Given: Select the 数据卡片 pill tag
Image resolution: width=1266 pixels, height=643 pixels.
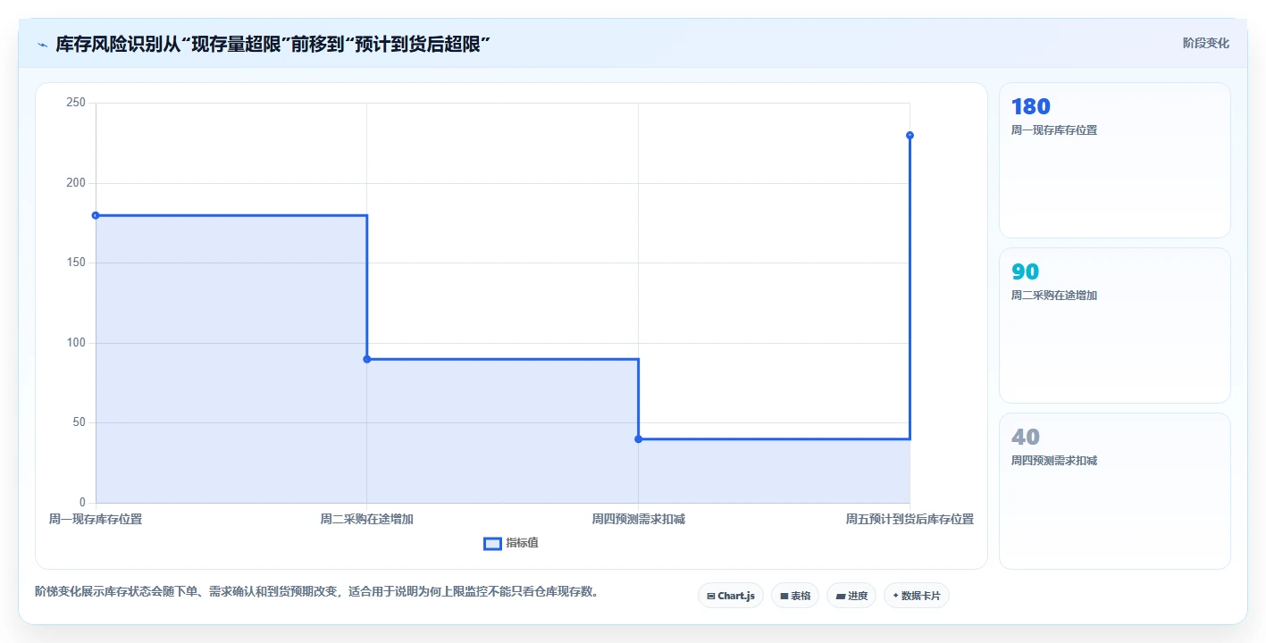Looking at the screenshot, I should pyautogui.click(x=916, y=596).
